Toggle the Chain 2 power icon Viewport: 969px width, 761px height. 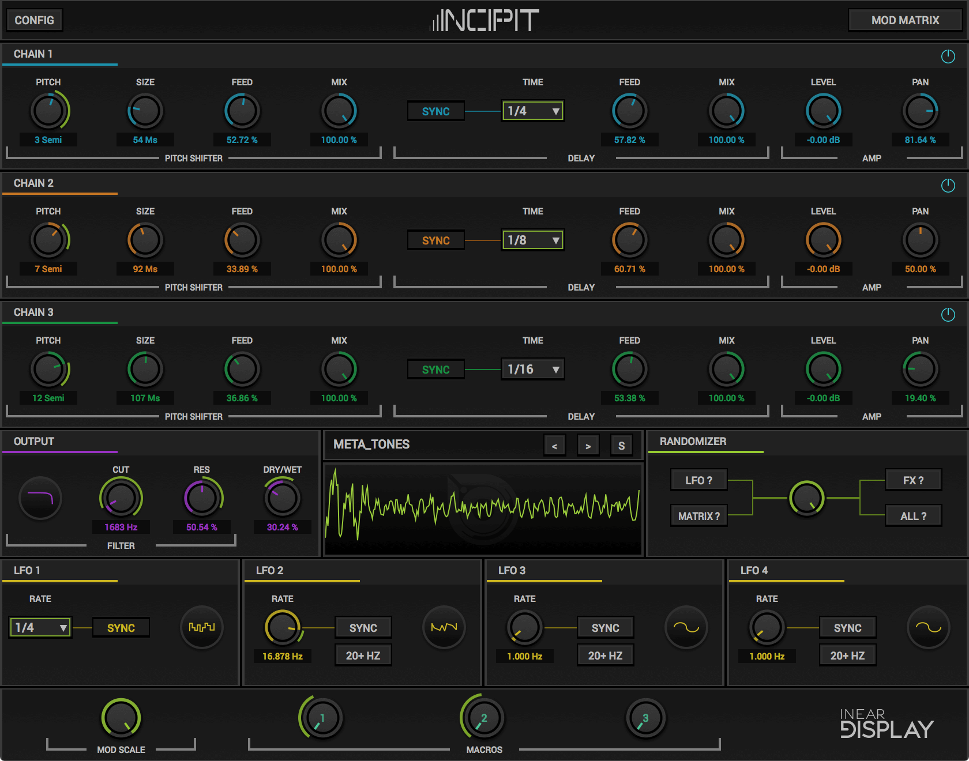[948, 185]
